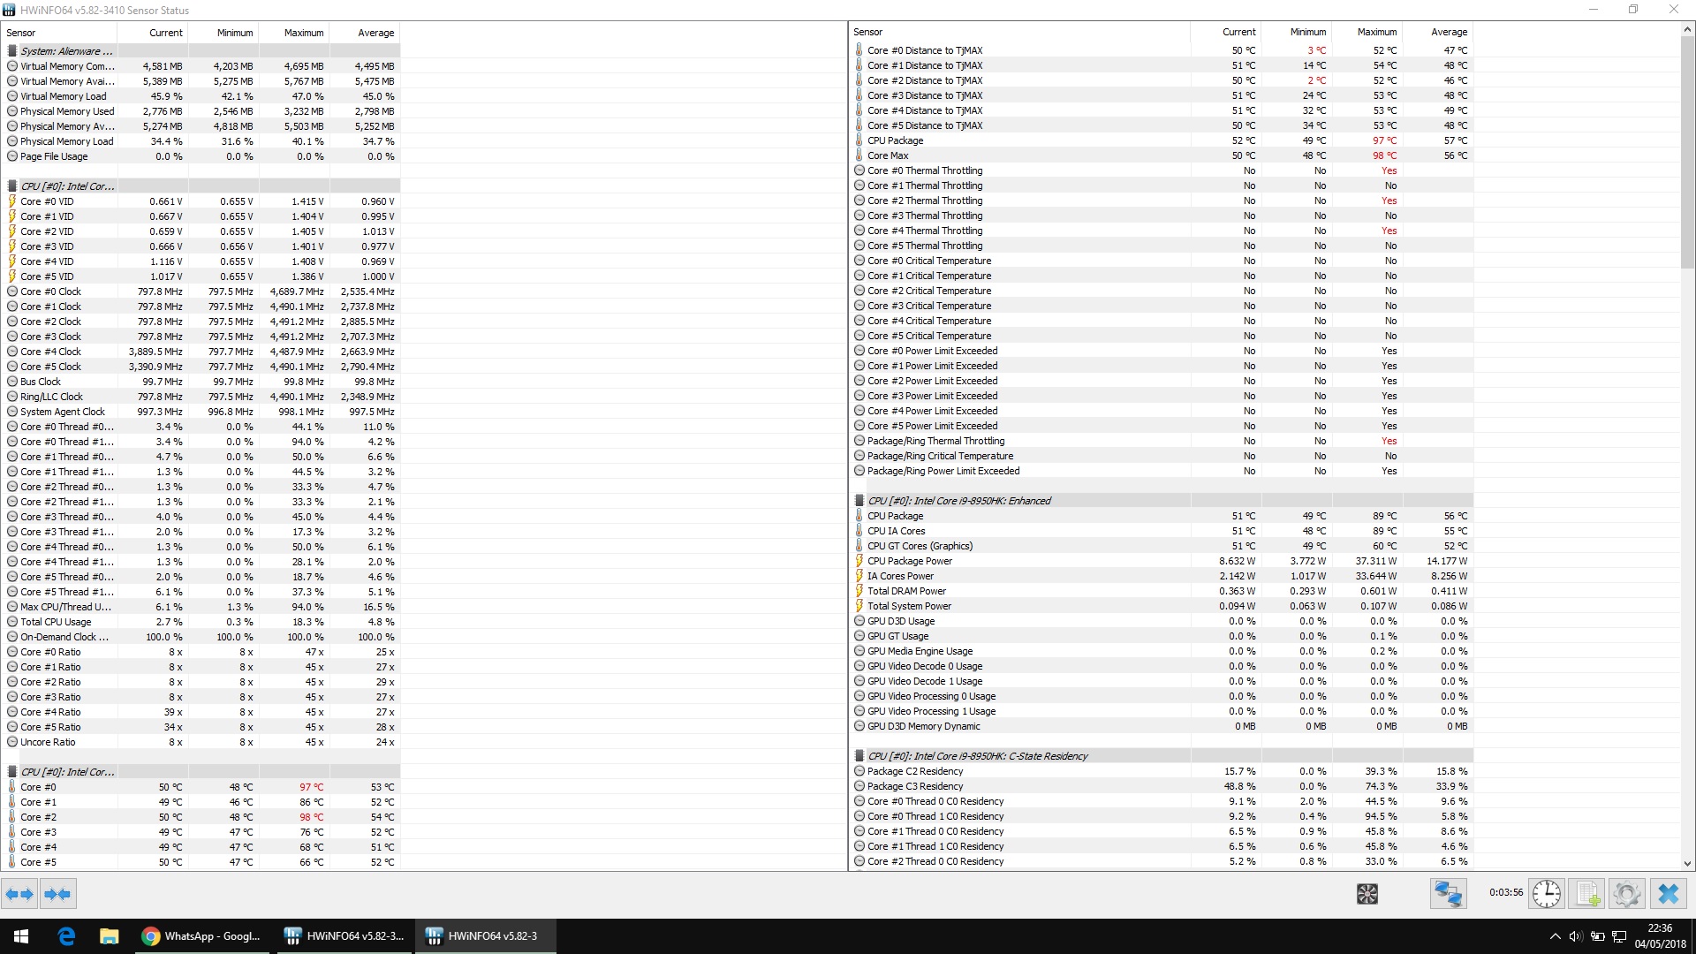Select the Physical Memory Used row
Viewport: 1696px width, 954px height.
point(201,111)
